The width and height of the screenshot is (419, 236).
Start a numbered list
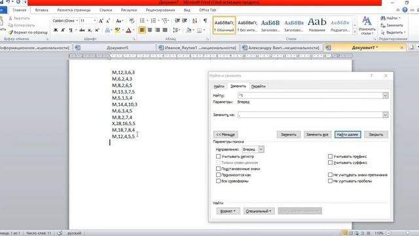click(x=153, y=20)
